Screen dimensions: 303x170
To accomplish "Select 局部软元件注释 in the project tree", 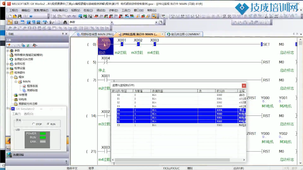I will [28, 104].
